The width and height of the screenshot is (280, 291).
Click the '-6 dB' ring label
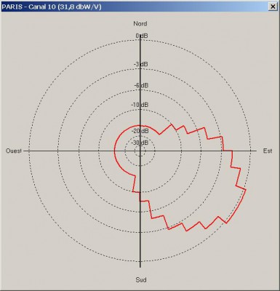pos(141,85)
